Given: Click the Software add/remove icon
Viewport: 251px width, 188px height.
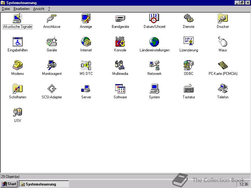Looking at the screenshot, I should [120, 89].
